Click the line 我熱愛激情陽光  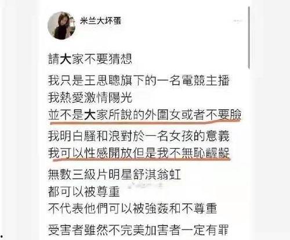click(x=90, y=98)
